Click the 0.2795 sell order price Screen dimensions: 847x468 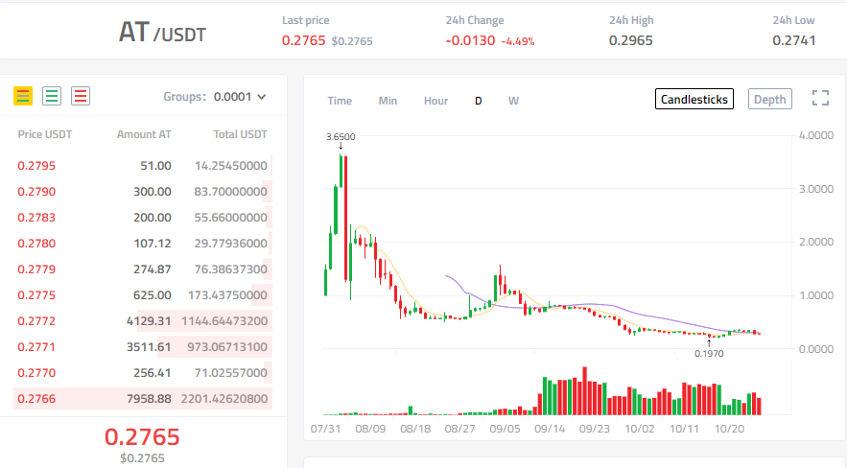pos(36,166)
